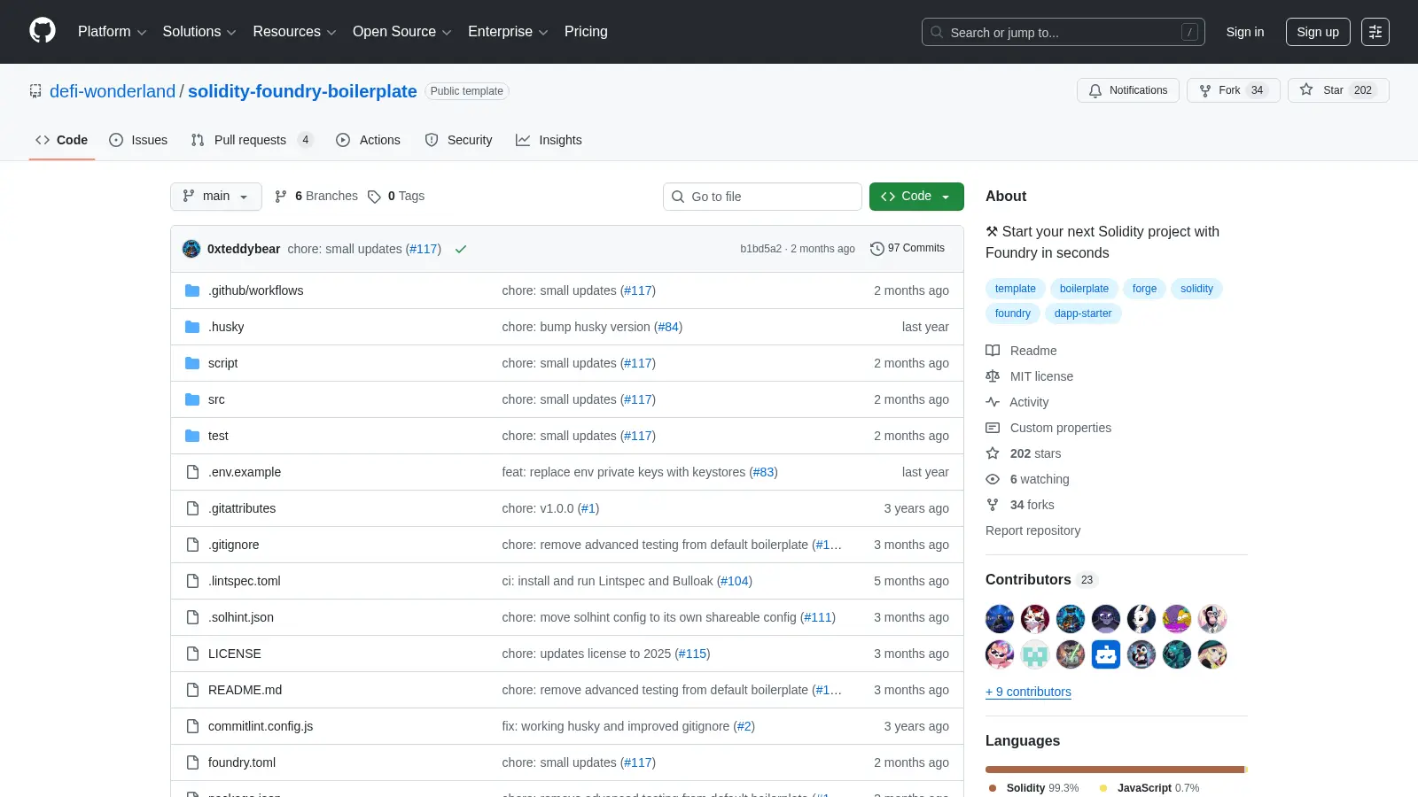Click the .gitattributes file icon
1418x797 pixels.
192,508
